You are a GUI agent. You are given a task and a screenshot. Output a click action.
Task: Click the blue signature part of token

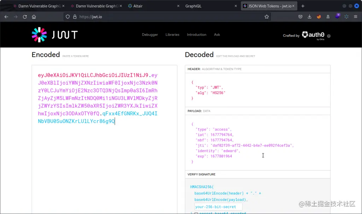[98, 117]
